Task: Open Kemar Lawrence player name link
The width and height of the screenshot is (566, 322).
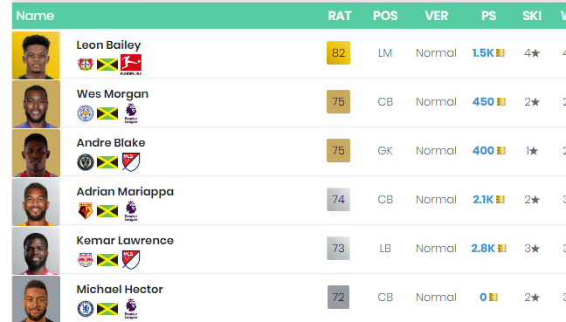Action: (125, 241)
